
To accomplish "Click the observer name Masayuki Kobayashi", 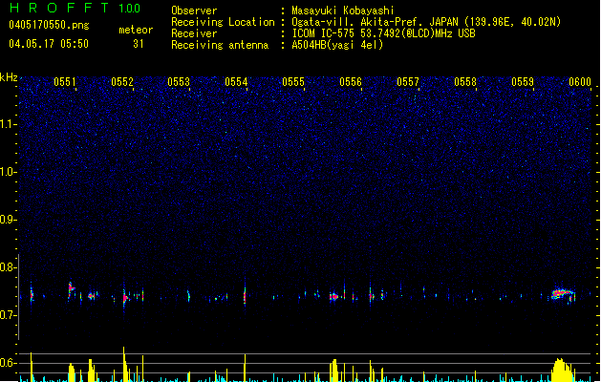I will tap(343, 11).
